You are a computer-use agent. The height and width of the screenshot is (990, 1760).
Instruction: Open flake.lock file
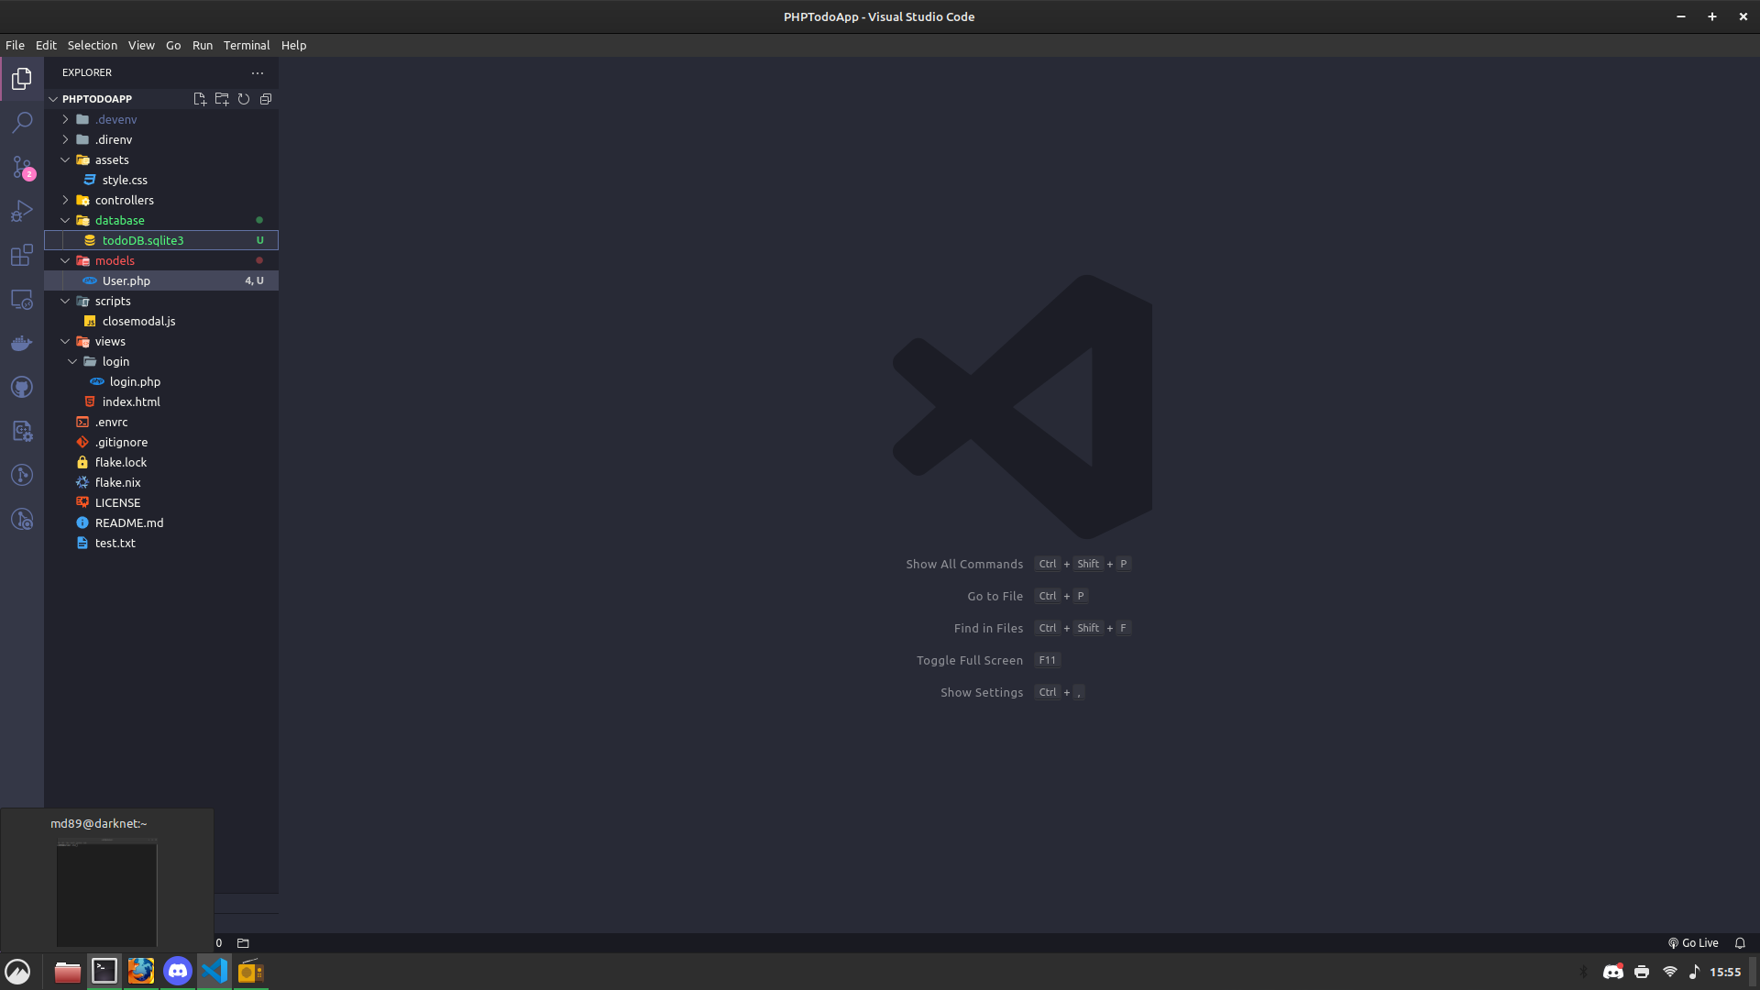coord(161,462)
